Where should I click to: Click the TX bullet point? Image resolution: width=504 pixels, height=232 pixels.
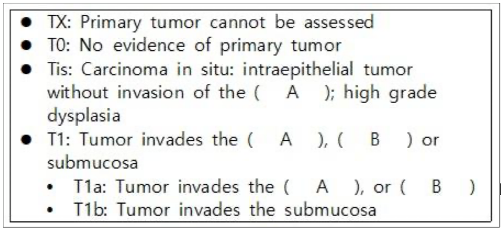pyautogui.click(x=25, y=23)
